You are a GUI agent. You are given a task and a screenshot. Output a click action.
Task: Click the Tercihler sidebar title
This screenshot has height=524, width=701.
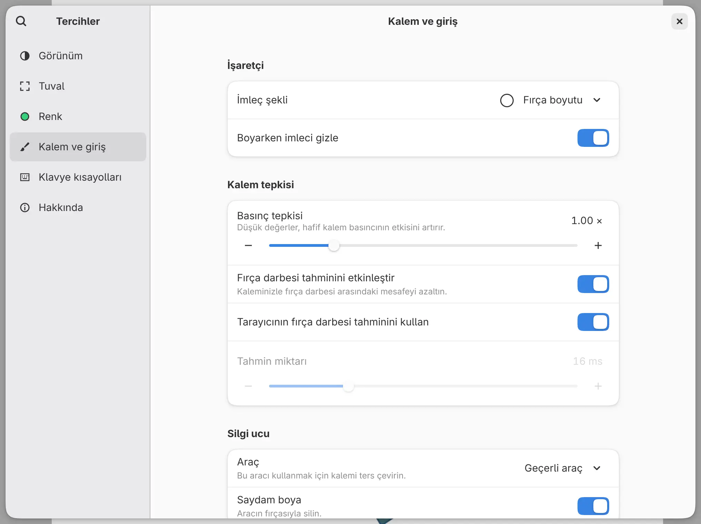78,21
